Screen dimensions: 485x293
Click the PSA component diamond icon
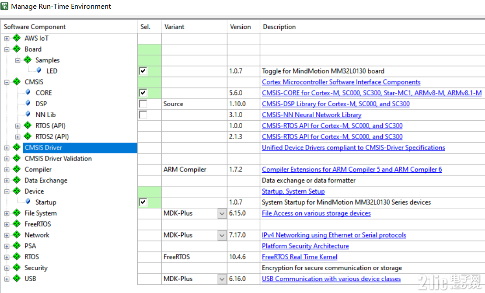17,246
